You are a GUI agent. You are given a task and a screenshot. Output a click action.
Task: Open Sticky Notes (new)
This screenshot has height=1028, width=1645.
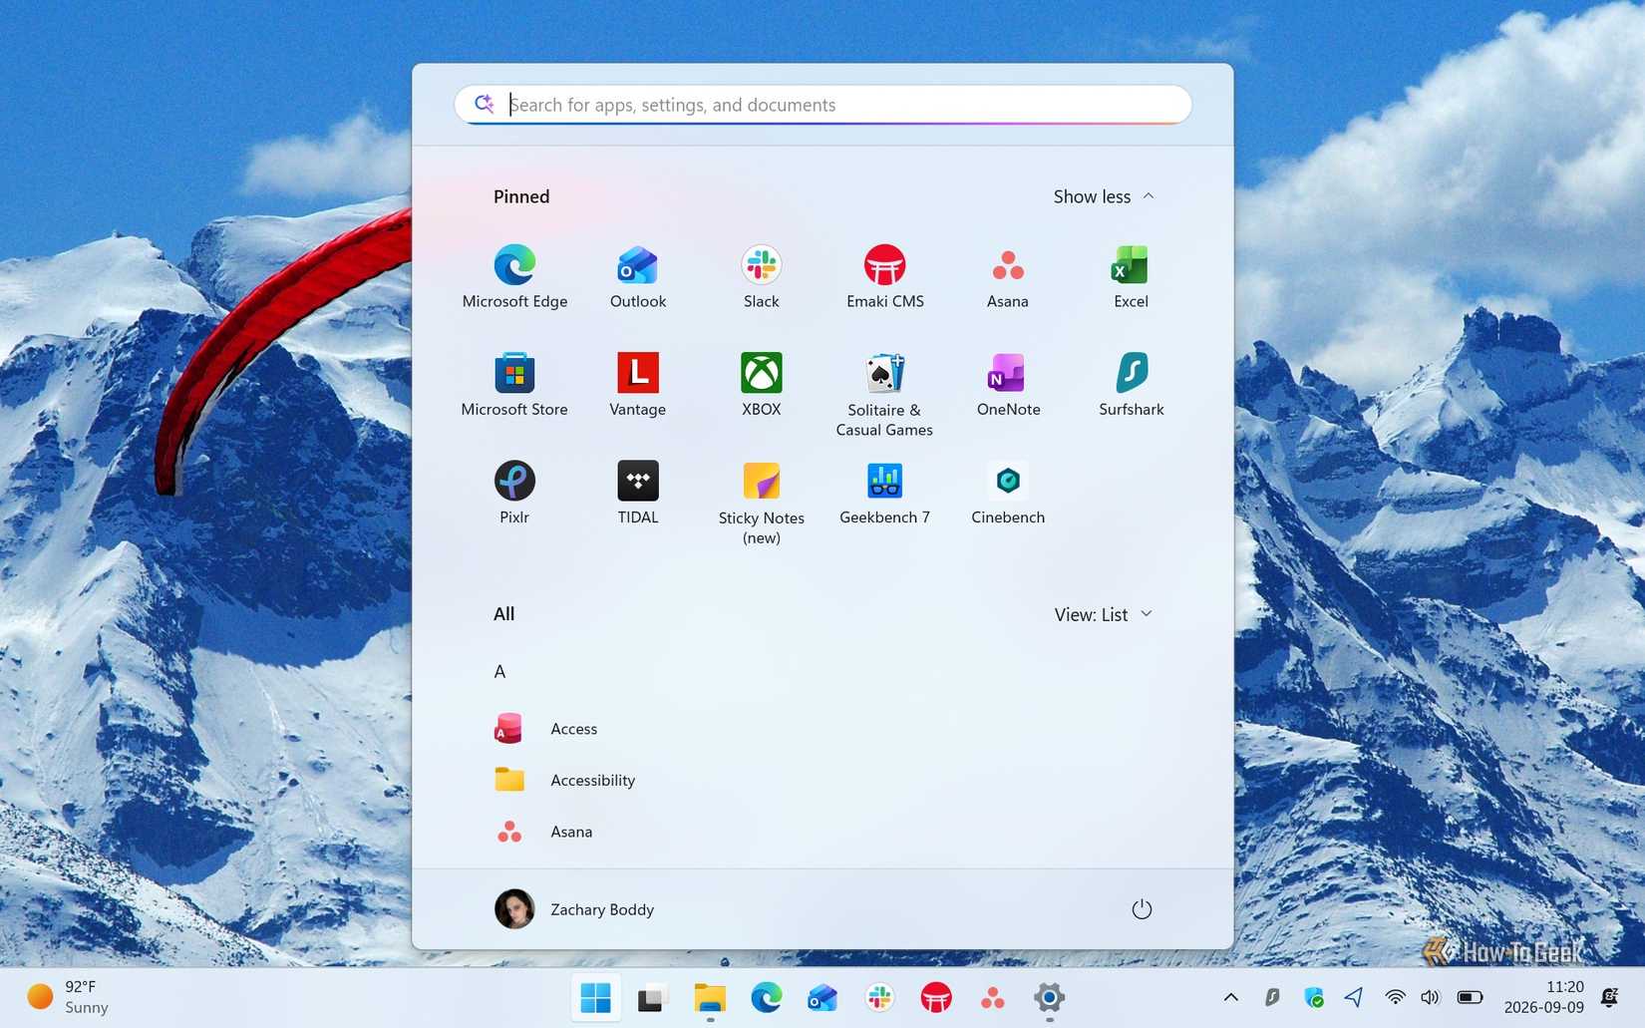761,503
